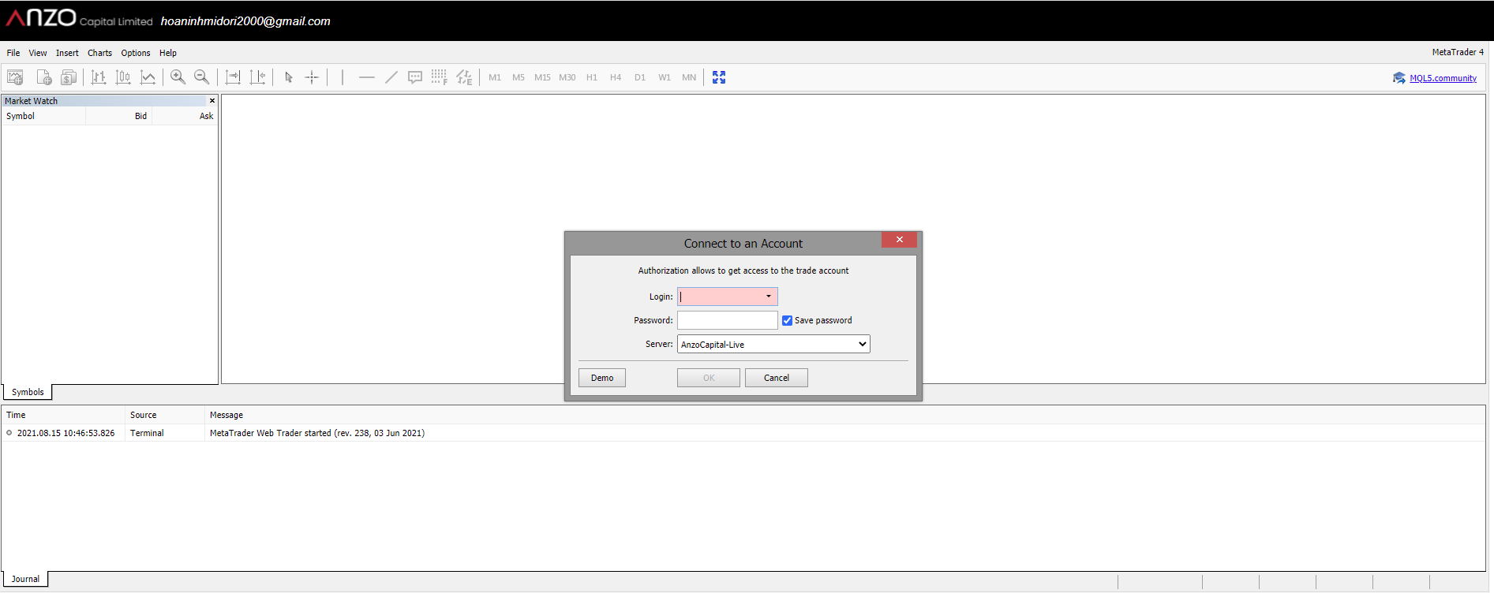Viewport: 1494px width, 612px height.
Task: Select H4 timeframe
Action: tap(616, 77)
